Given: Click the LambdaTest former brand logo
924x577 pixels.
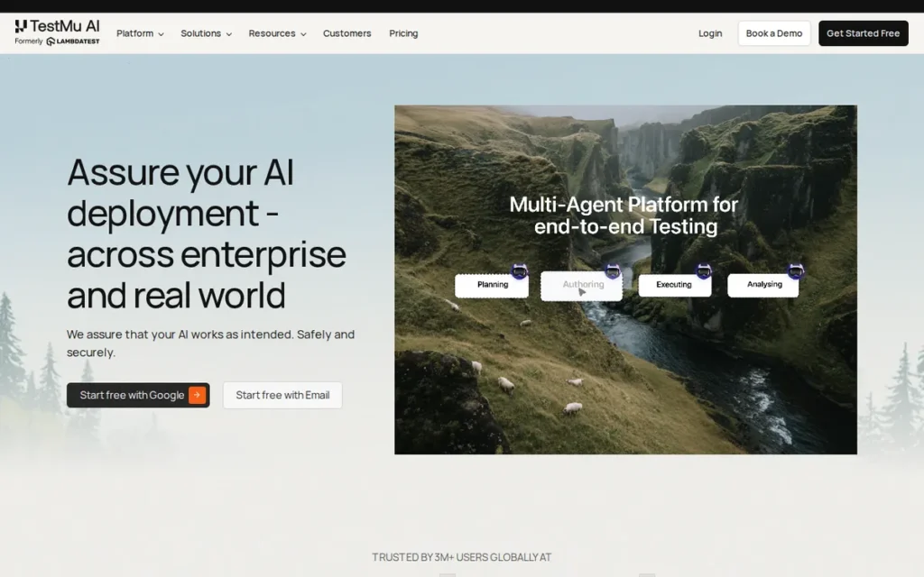Looking at the screenshot, I should [72, 41].
